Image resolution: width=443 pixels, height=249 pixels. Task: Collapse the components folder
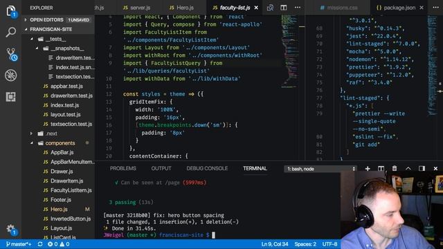[x=32, y=143]
